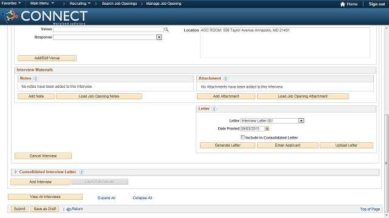Open the Attachment help icon
The image size is (389, 218).
(225, 78)
